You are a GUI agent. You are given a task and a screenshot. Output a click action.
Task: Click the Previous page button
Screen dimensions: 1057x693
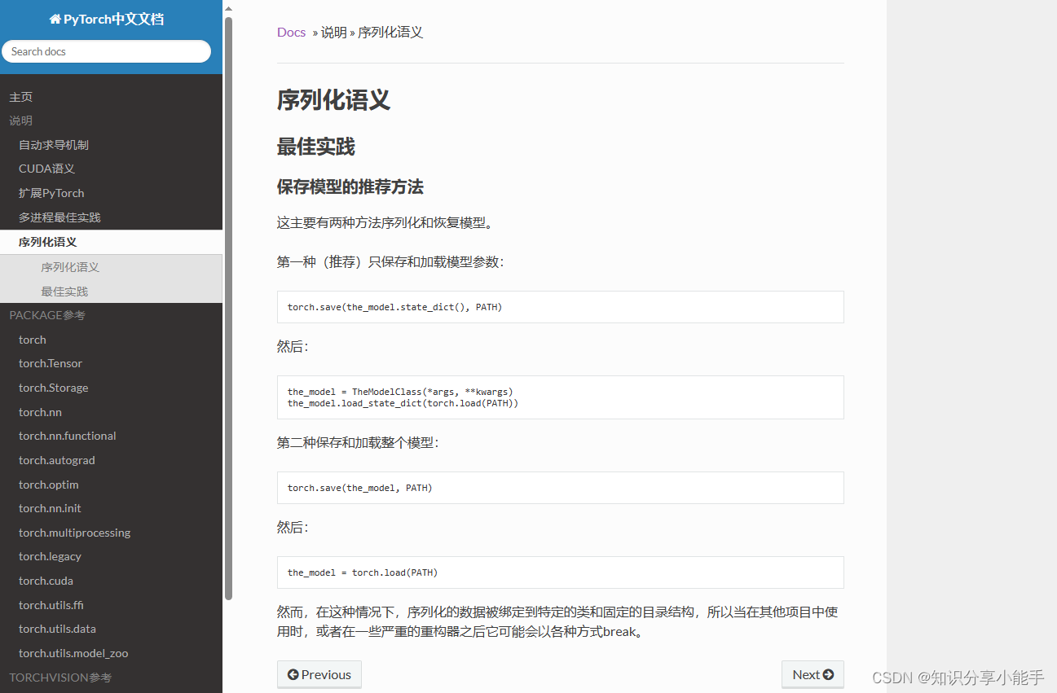(x=319, y=674)
